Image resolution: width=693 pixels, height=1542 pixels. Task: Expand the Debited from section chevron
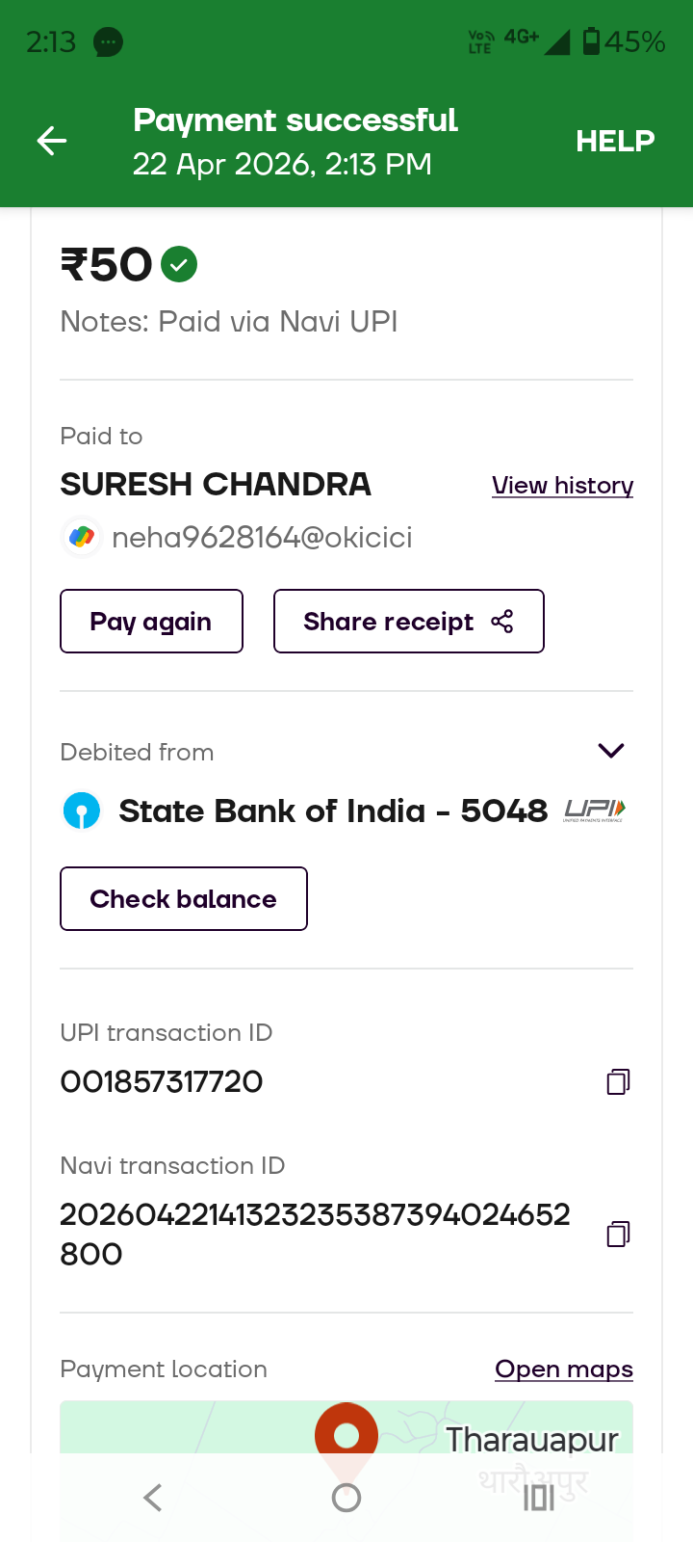611,751
